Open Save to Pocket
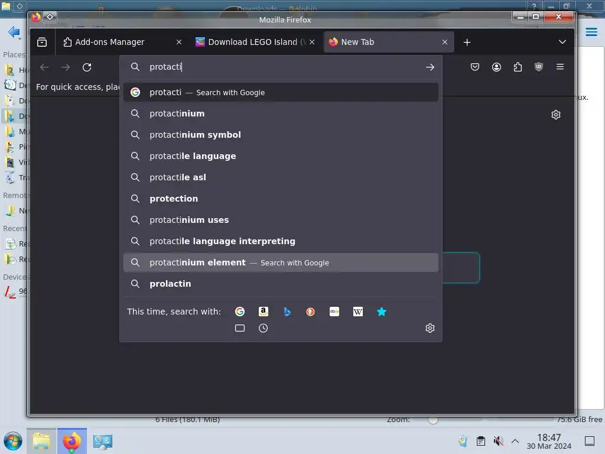The height and width of the screenshot is (454, 605). (x=475, y=67)
